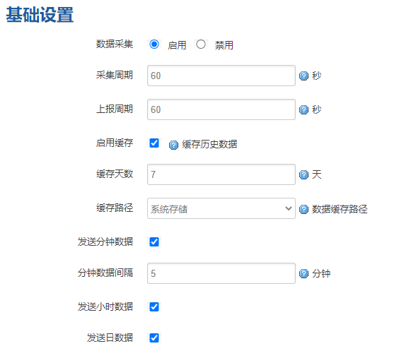Click help icon before 缓存历史数据 text
This screenshot has height=363, width=399.
173,145
